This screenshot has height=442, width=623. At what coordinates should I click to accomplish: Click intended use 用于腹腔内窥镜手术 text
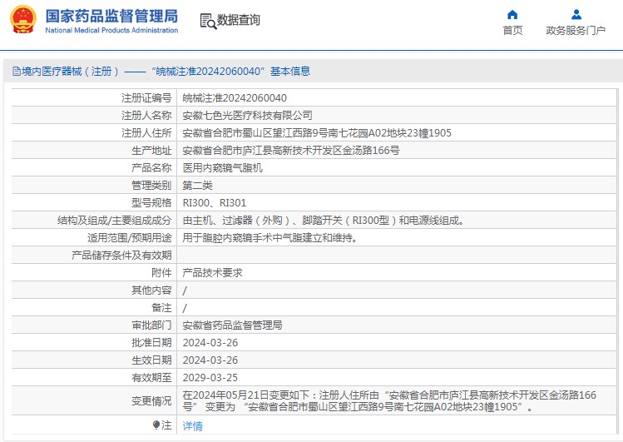click(x=269, y=238)
